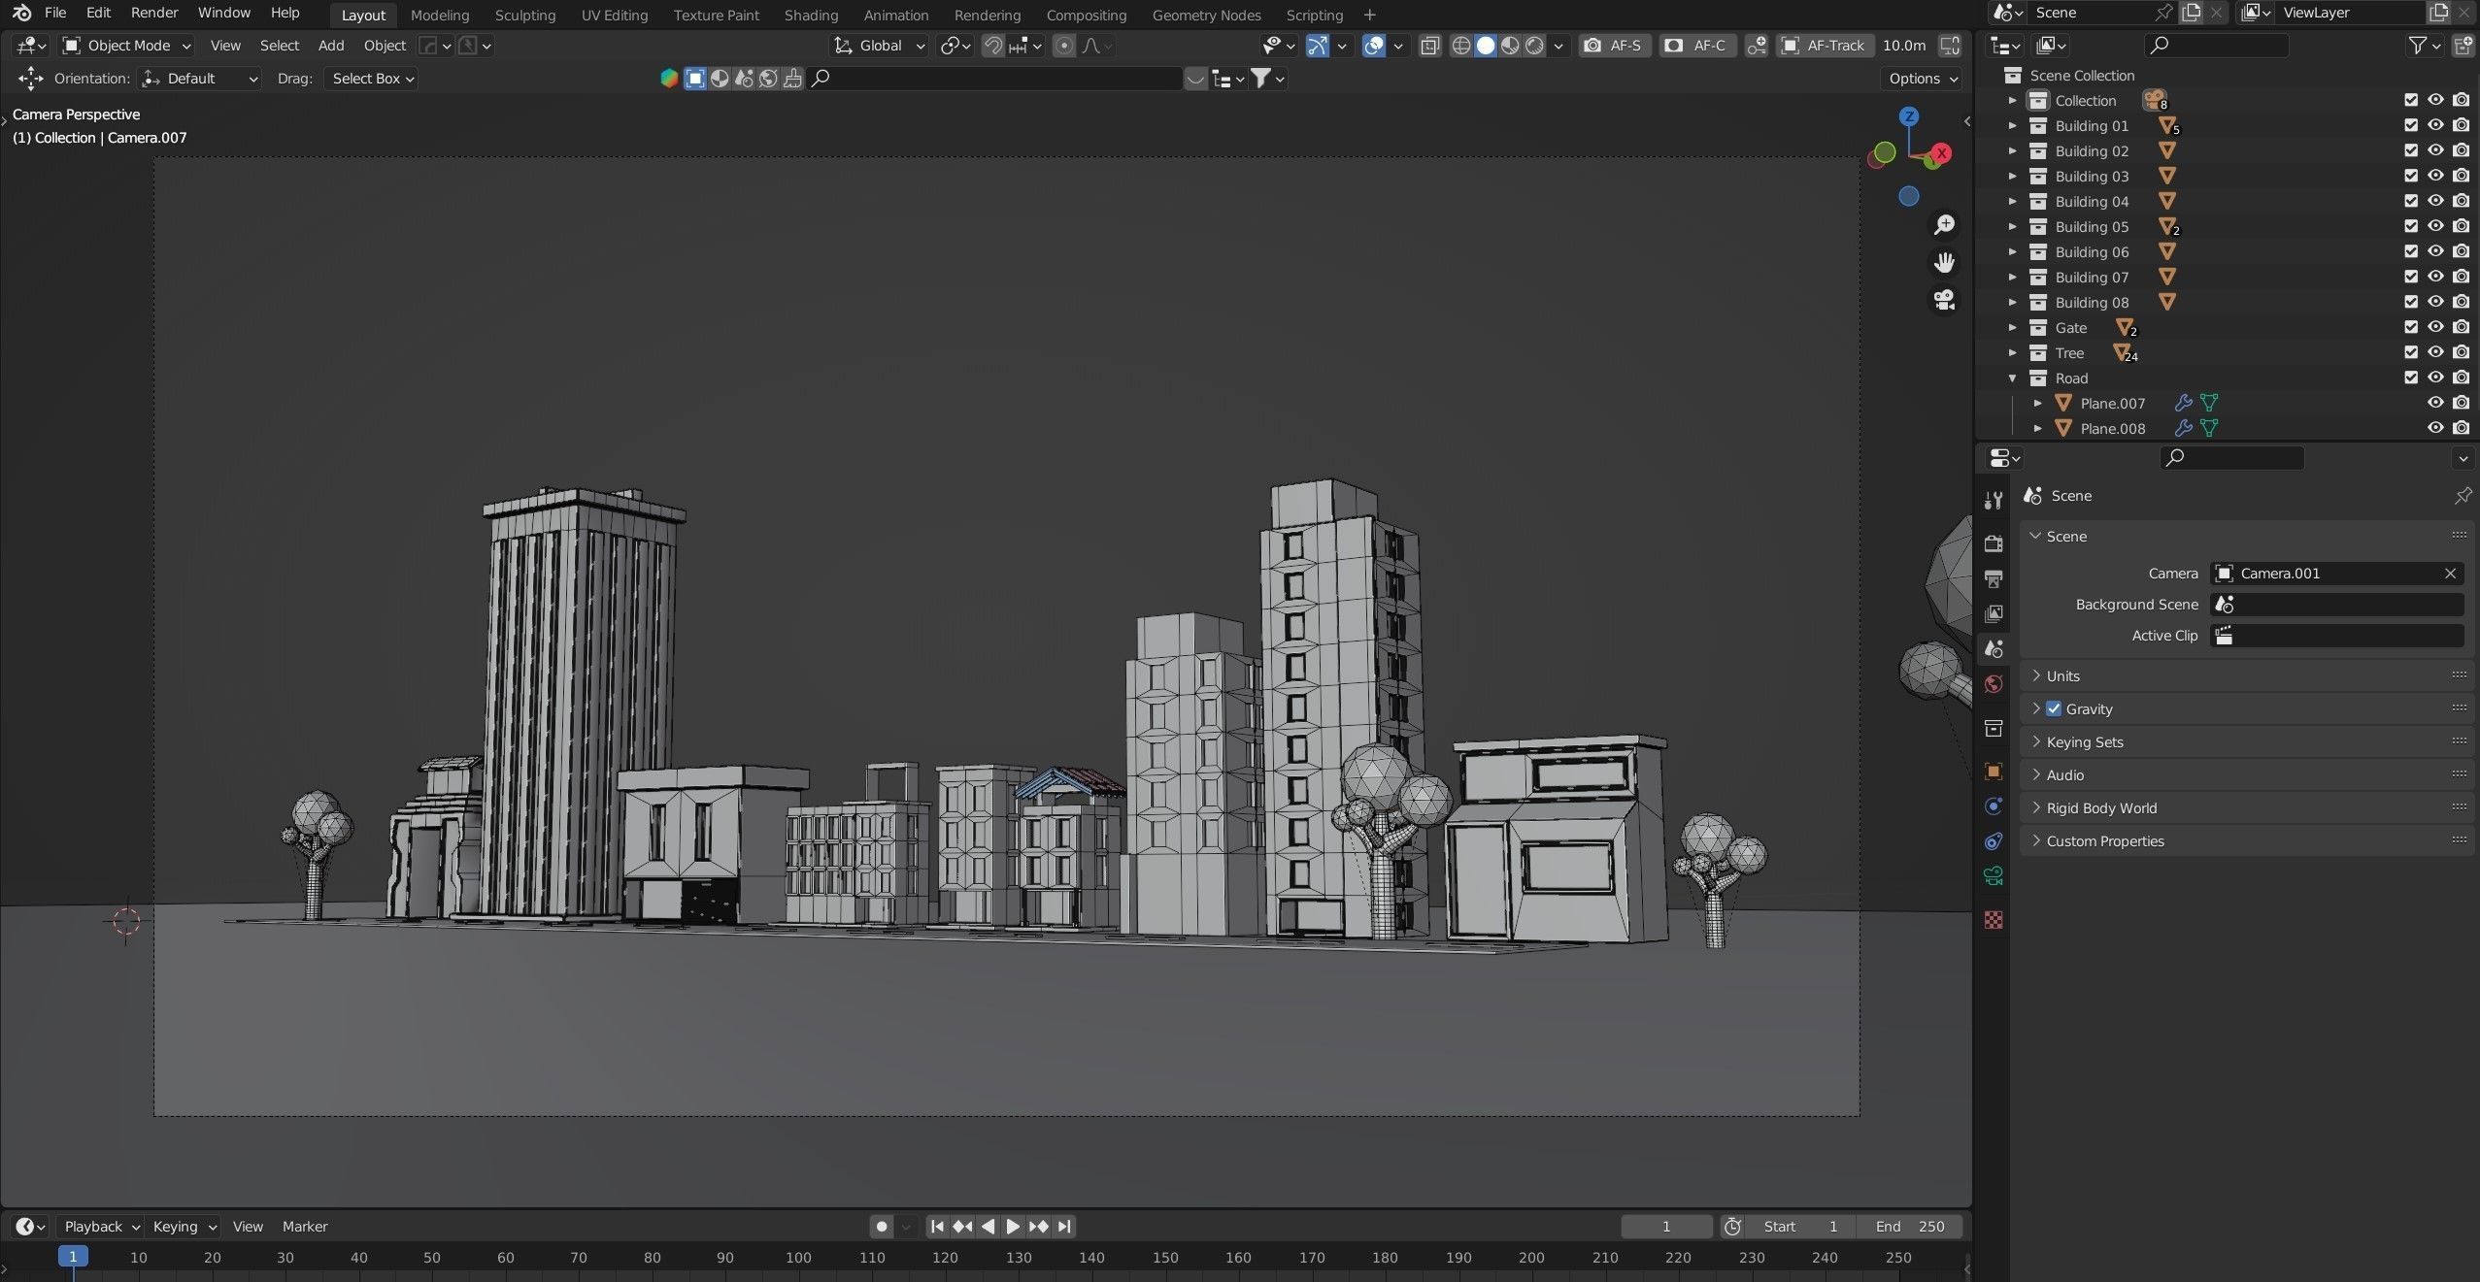Image resolution: width=2480 pixels, height=1282 pixels.
Task: Click the End frame 250 field
Action: click(1909, 1227)
